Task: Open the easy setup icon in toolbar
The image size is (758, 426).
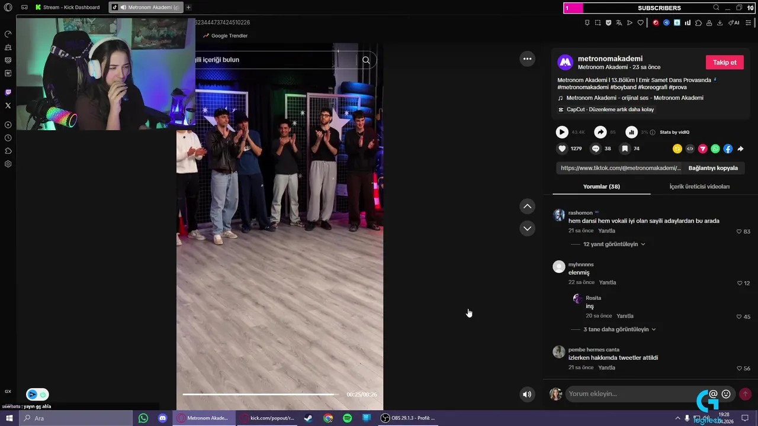Action: click(749, 22)
